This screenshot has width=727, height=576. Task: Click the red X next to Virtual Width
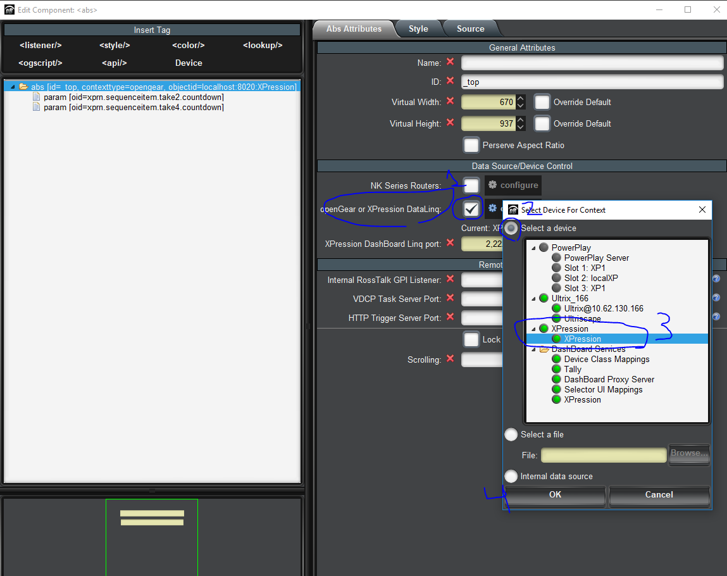click(450, 101)
